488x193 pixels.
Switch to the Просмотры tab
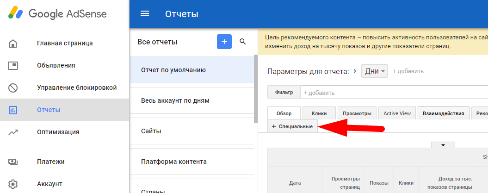click(357, 113)
